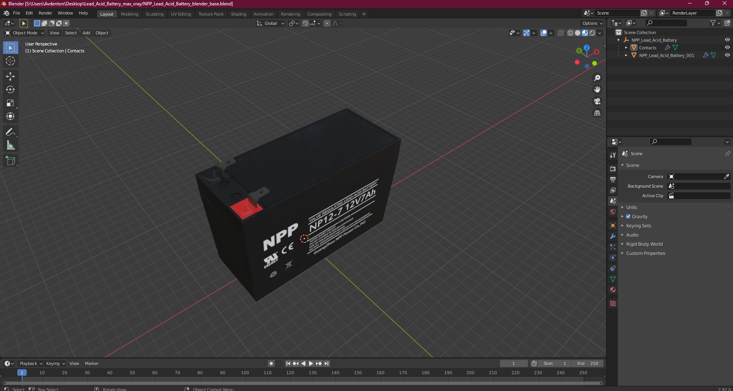This screenshot has height=391, width=733.
Task: Click the Marker button in timeline
Action: coord(91,363)
